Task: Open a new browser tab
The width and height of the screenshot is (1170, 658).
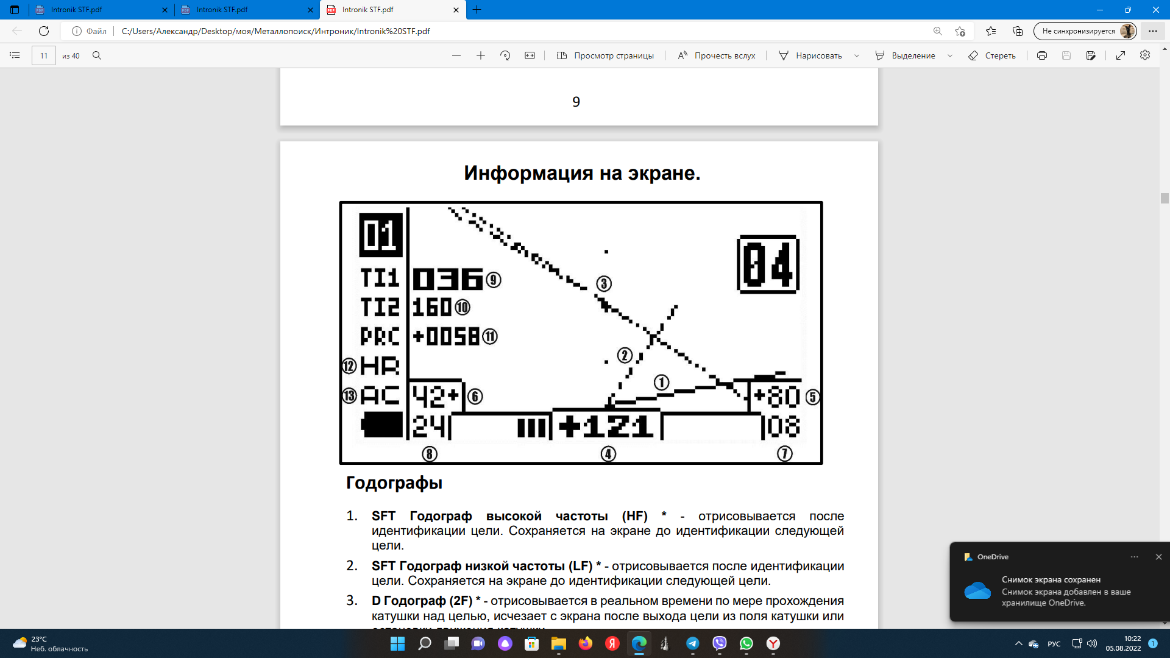Action: click(x=477, y=10)
